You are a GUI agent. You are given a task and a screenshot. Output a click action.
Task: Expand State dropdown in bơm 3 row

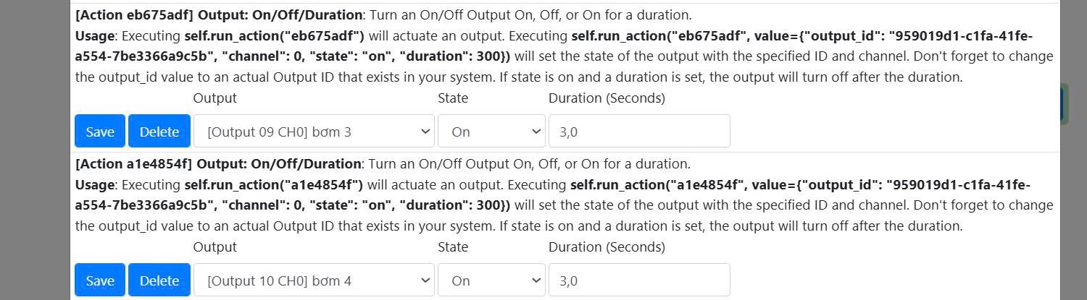(x=491, y=132)
